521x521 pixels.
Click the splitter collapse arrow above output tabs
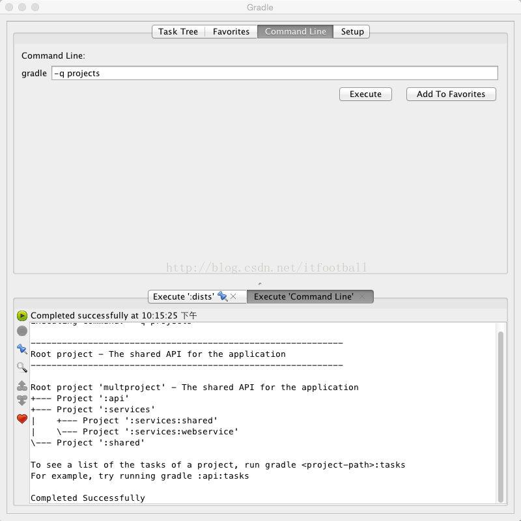point(260,284)
